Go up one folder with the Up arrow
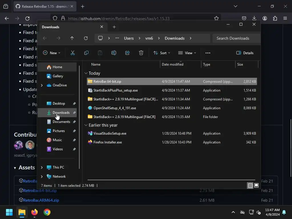292x219 pixels. tap(72, 38)
